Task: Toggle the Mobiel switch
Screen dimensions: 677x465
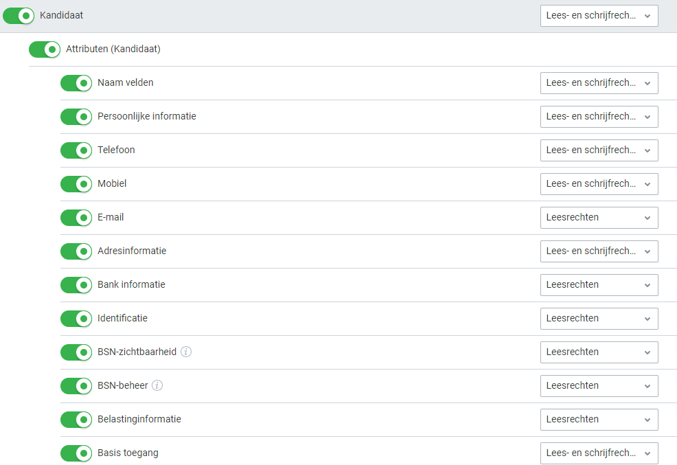Action: pos(76,184)
